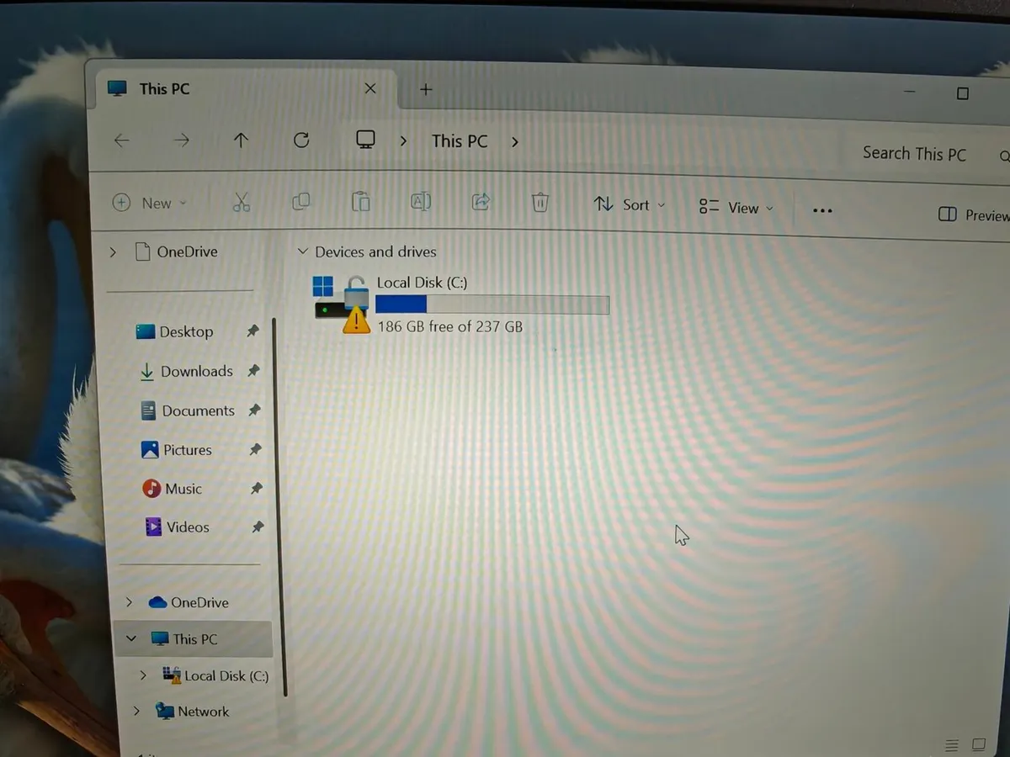The width and height of the screenshot is (1010, 757).
Task: Unpin Desktop from quick access
Action: coord(252,331)
